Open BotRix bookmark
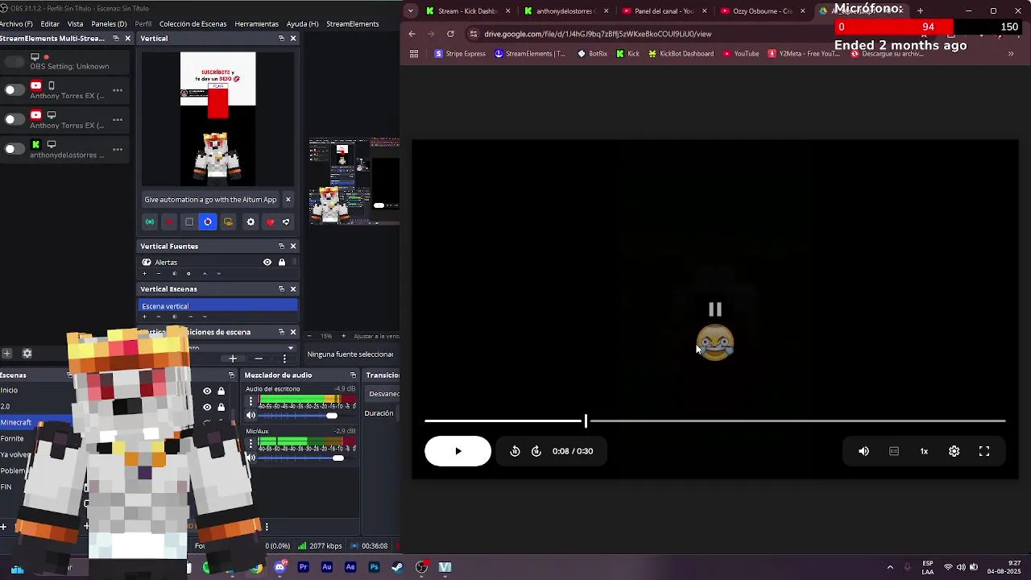Image resolution: width=1031 pixels, height=580 pixels. point(593,53)
